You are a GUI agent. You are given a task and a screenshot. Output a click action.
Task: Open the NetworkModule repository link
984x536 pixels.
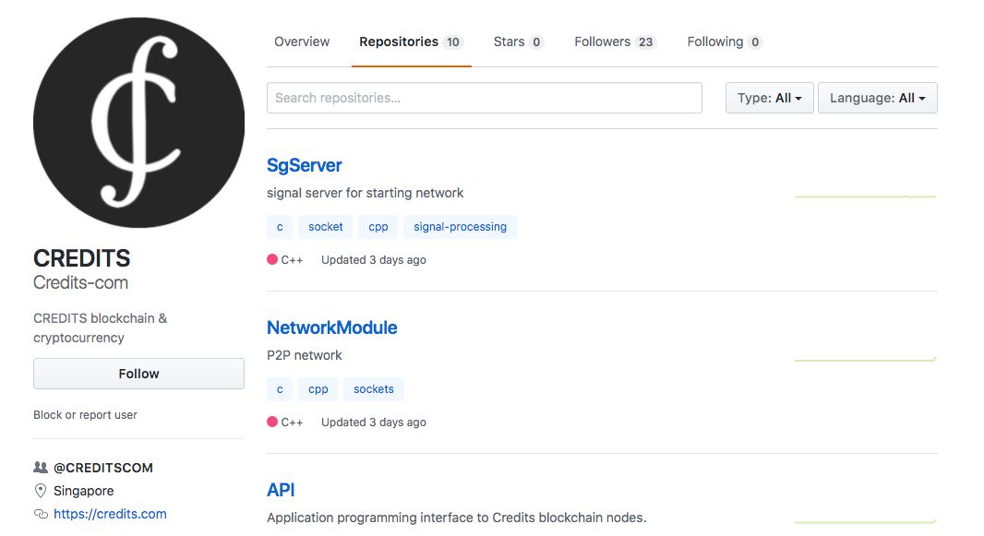[331, 328]
